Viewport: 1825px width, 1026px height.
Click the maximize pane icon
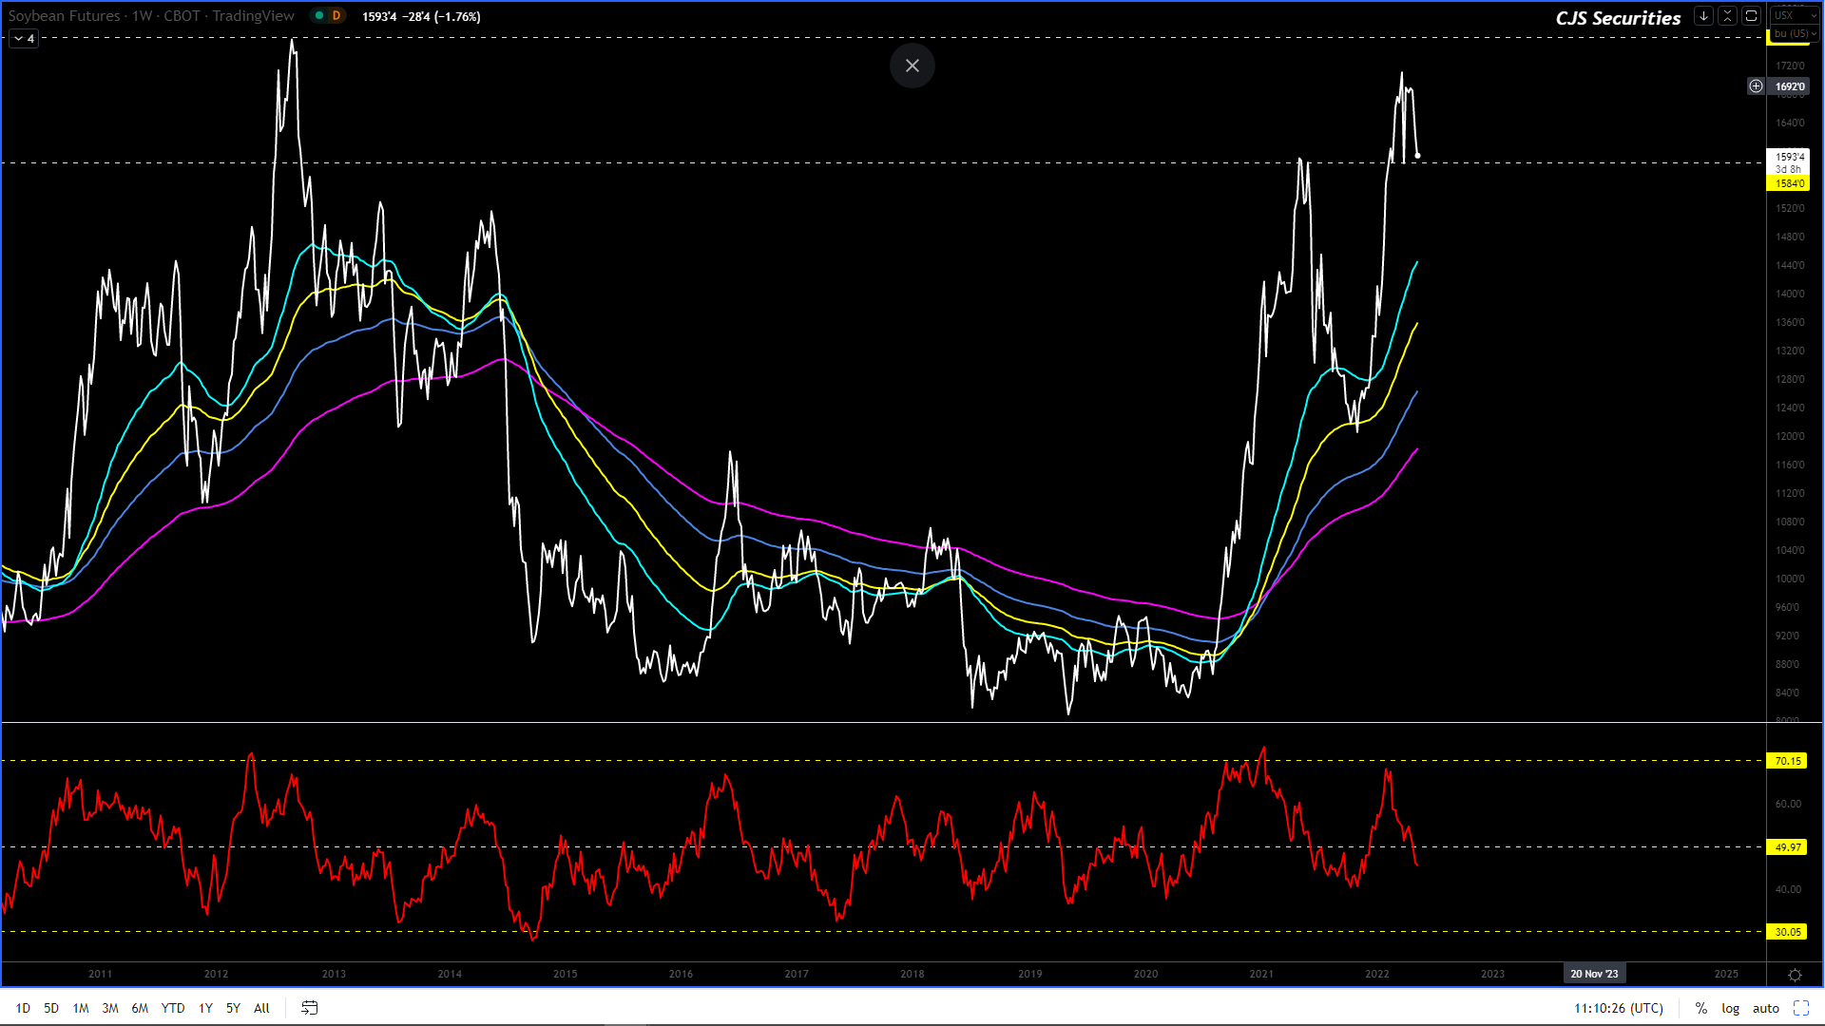click(1751, 16)
